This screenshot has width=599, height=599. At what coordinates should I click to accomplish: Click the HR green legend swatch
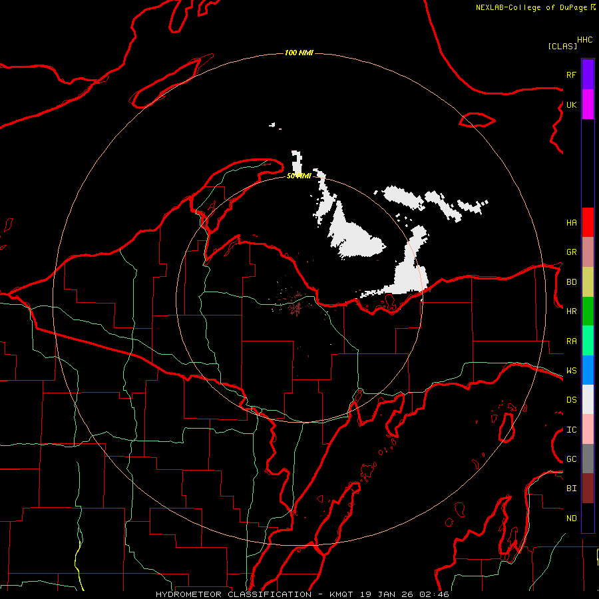(588, 311)
